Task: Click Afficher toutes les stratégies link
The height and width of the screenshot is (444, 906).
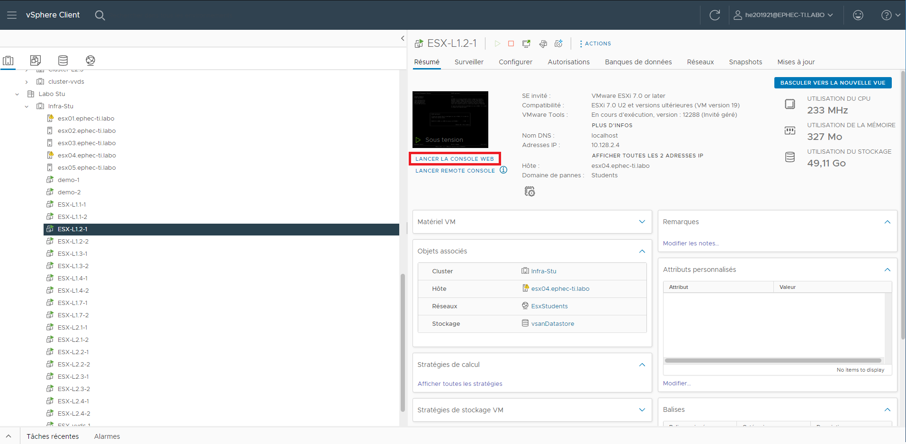Action: click(x=459, y=383)
